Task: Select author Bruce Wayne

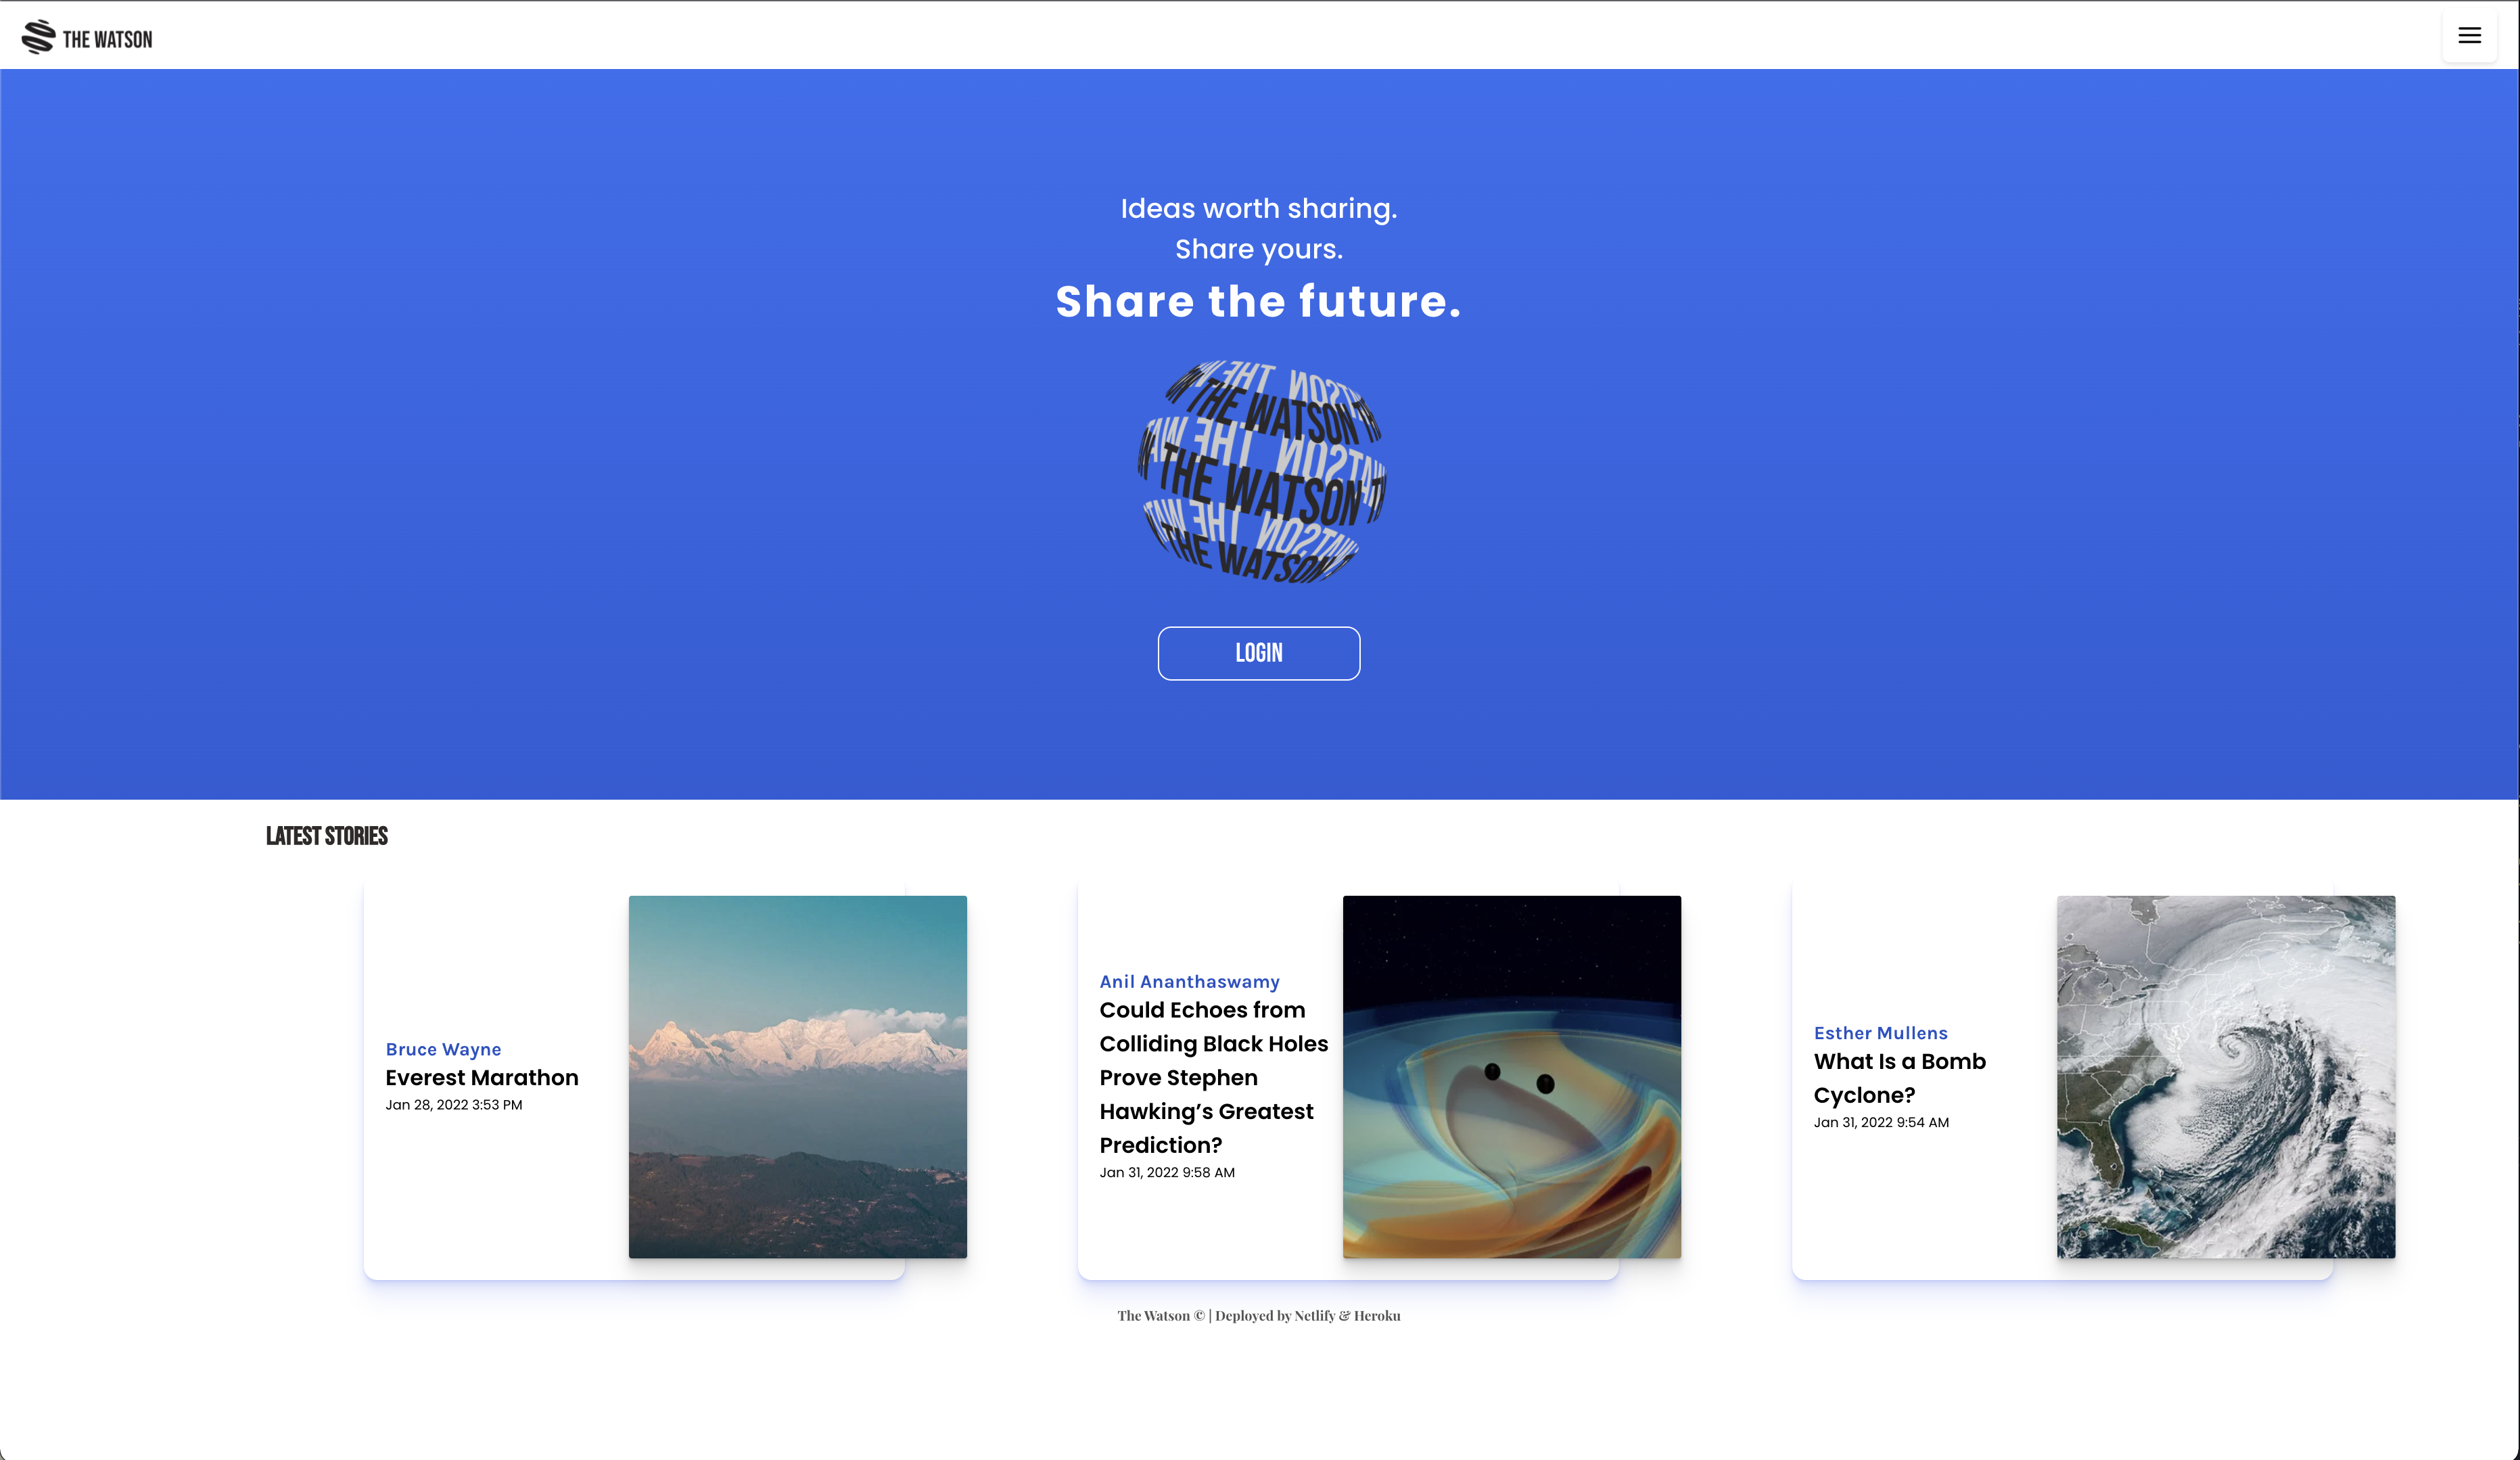Action: pos(444,1049)
